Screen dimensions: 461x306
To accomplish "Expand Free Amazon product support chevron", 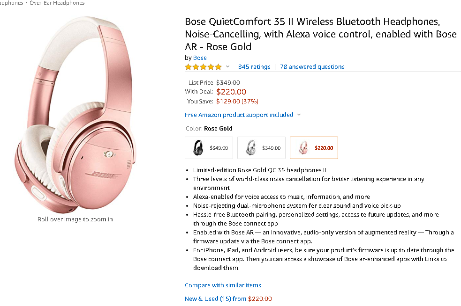I will pyautogui.click(x=299, y=115).
